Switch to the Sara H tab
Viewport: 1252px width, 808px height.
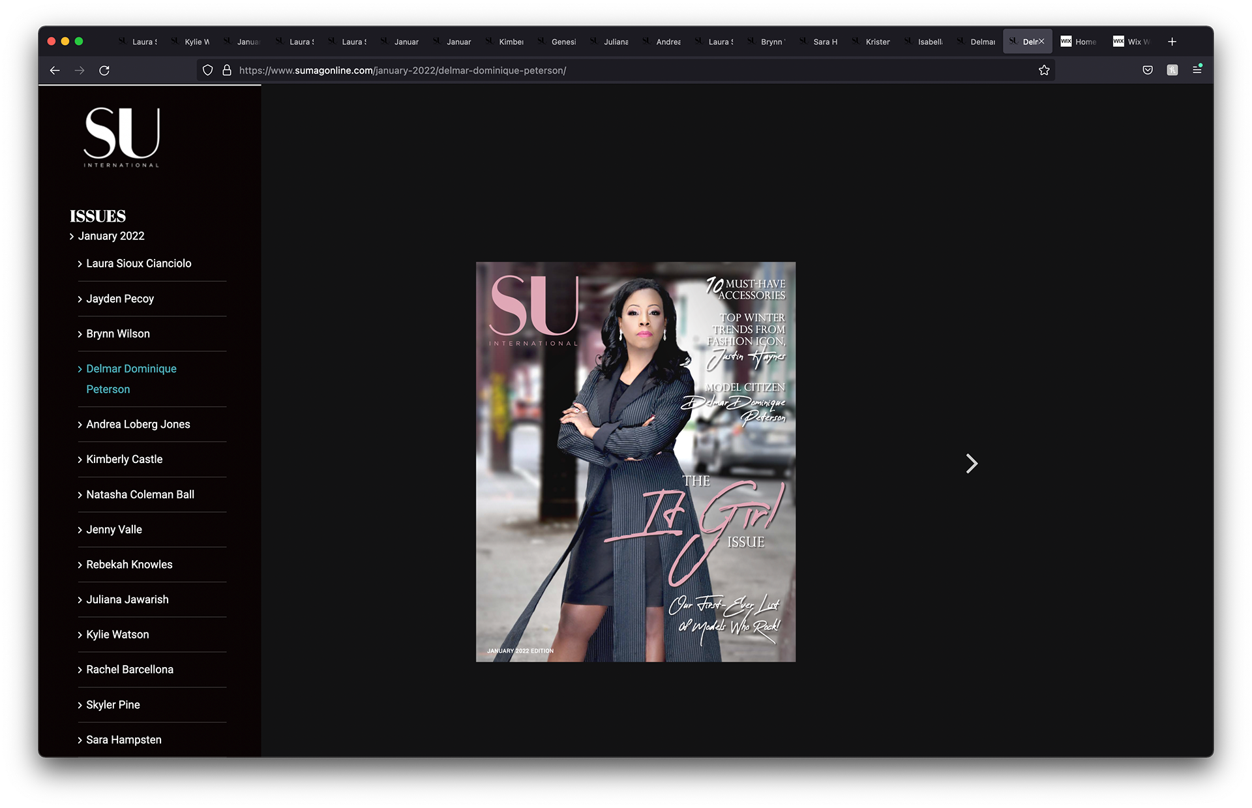(819, 42)
